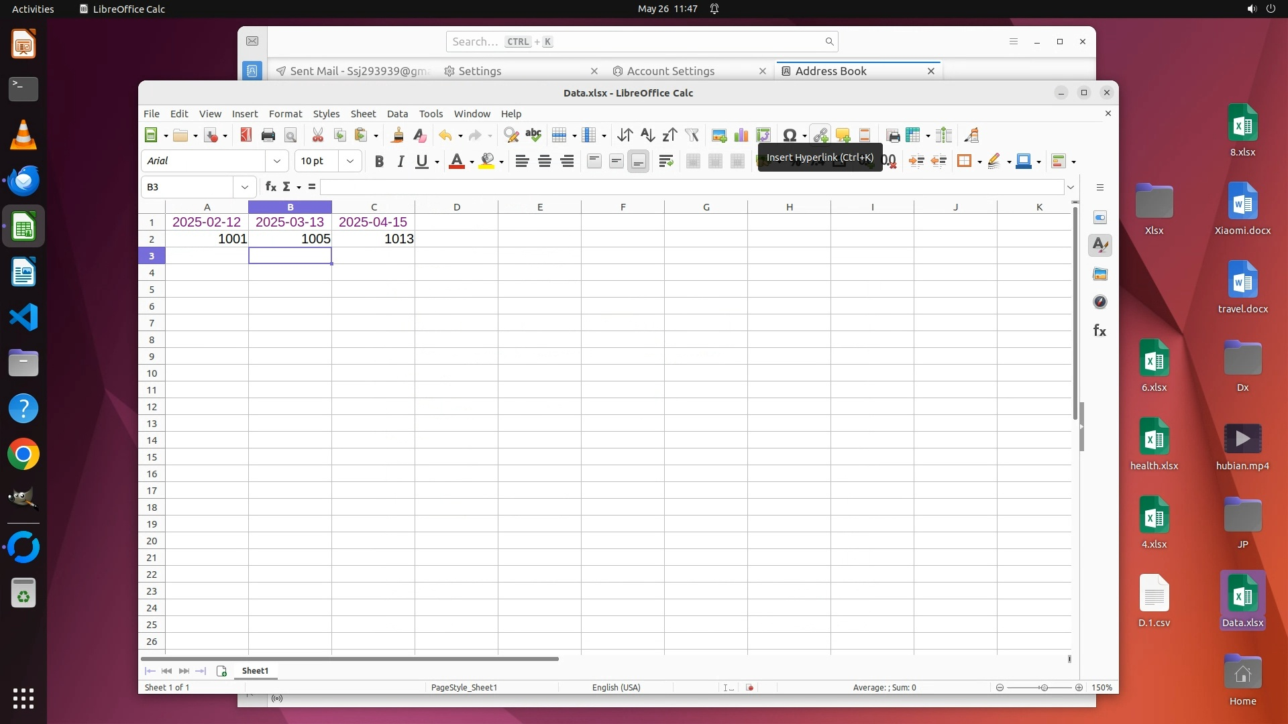The image size is (1288, 724).
Task: Open the sidebar Navigator compass icon
Action: coord(1100,302)
